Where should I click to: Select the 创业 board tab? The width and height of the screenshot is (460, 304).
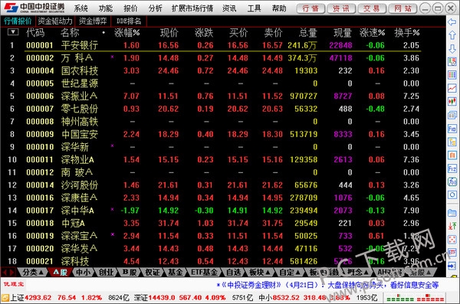pos(106,273)
